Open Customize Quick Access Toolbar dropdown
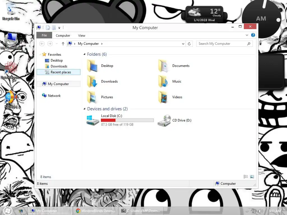Viewport: 287px width, 215px height. [59, 28]
